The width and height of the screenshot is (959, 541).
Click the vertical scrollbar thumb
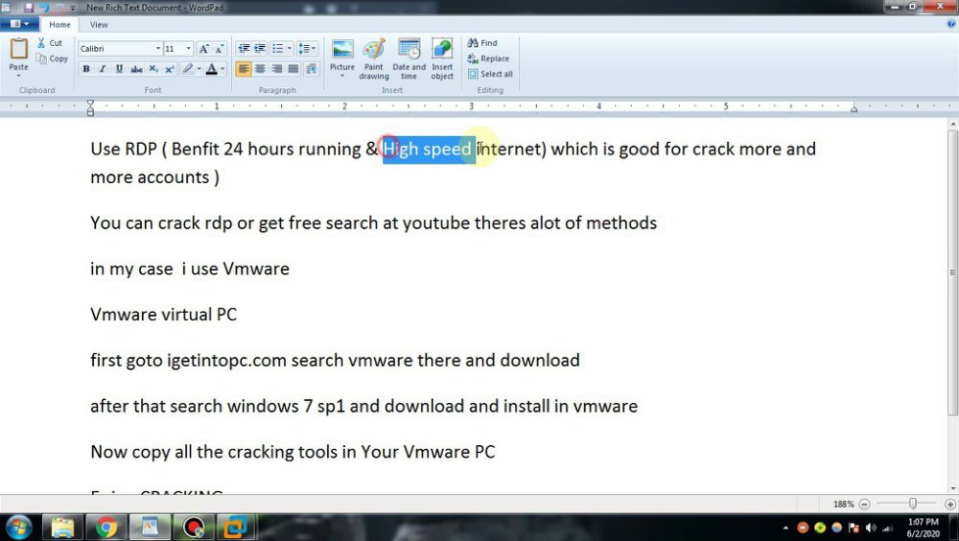pos(953,272)
